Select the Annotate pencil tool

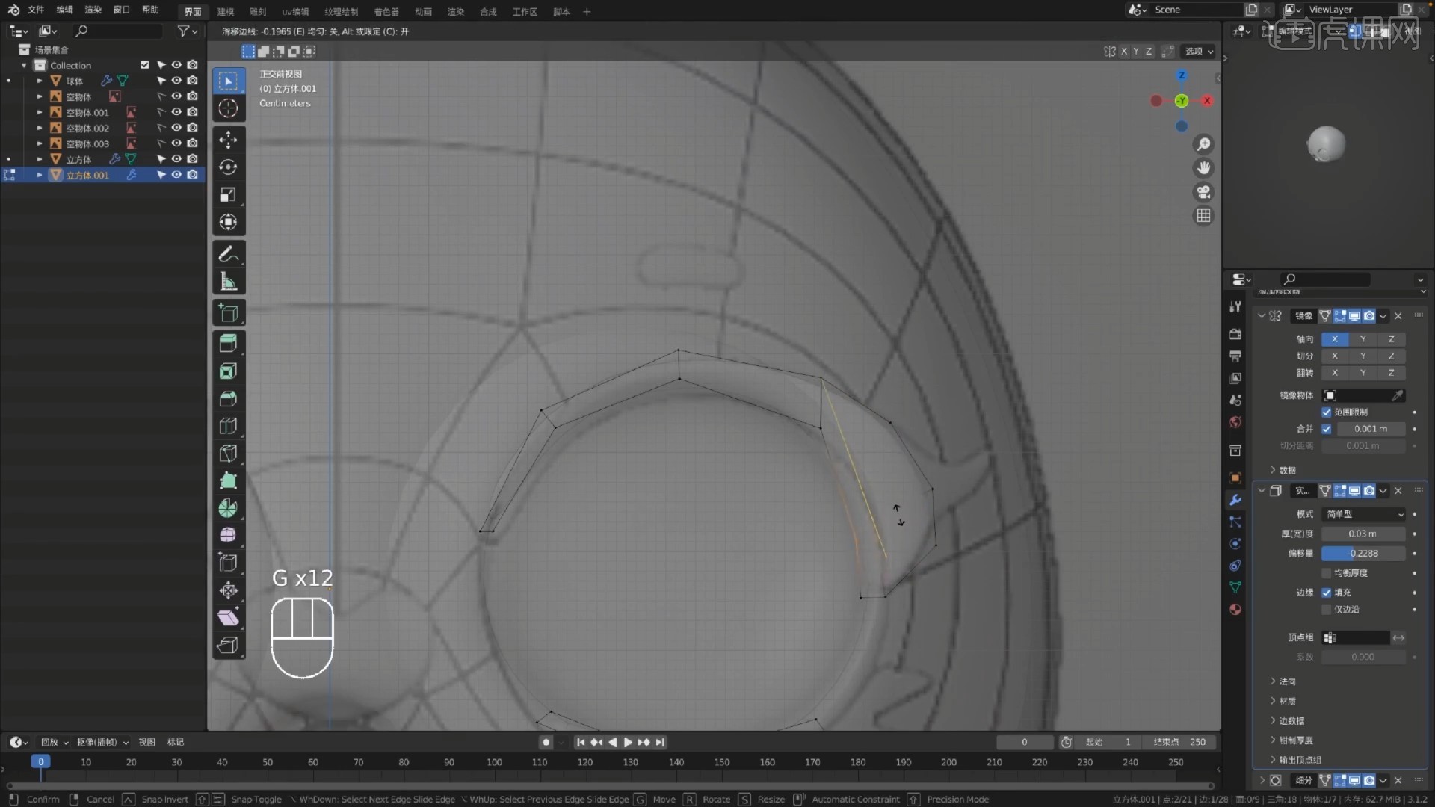coord(228,254)
